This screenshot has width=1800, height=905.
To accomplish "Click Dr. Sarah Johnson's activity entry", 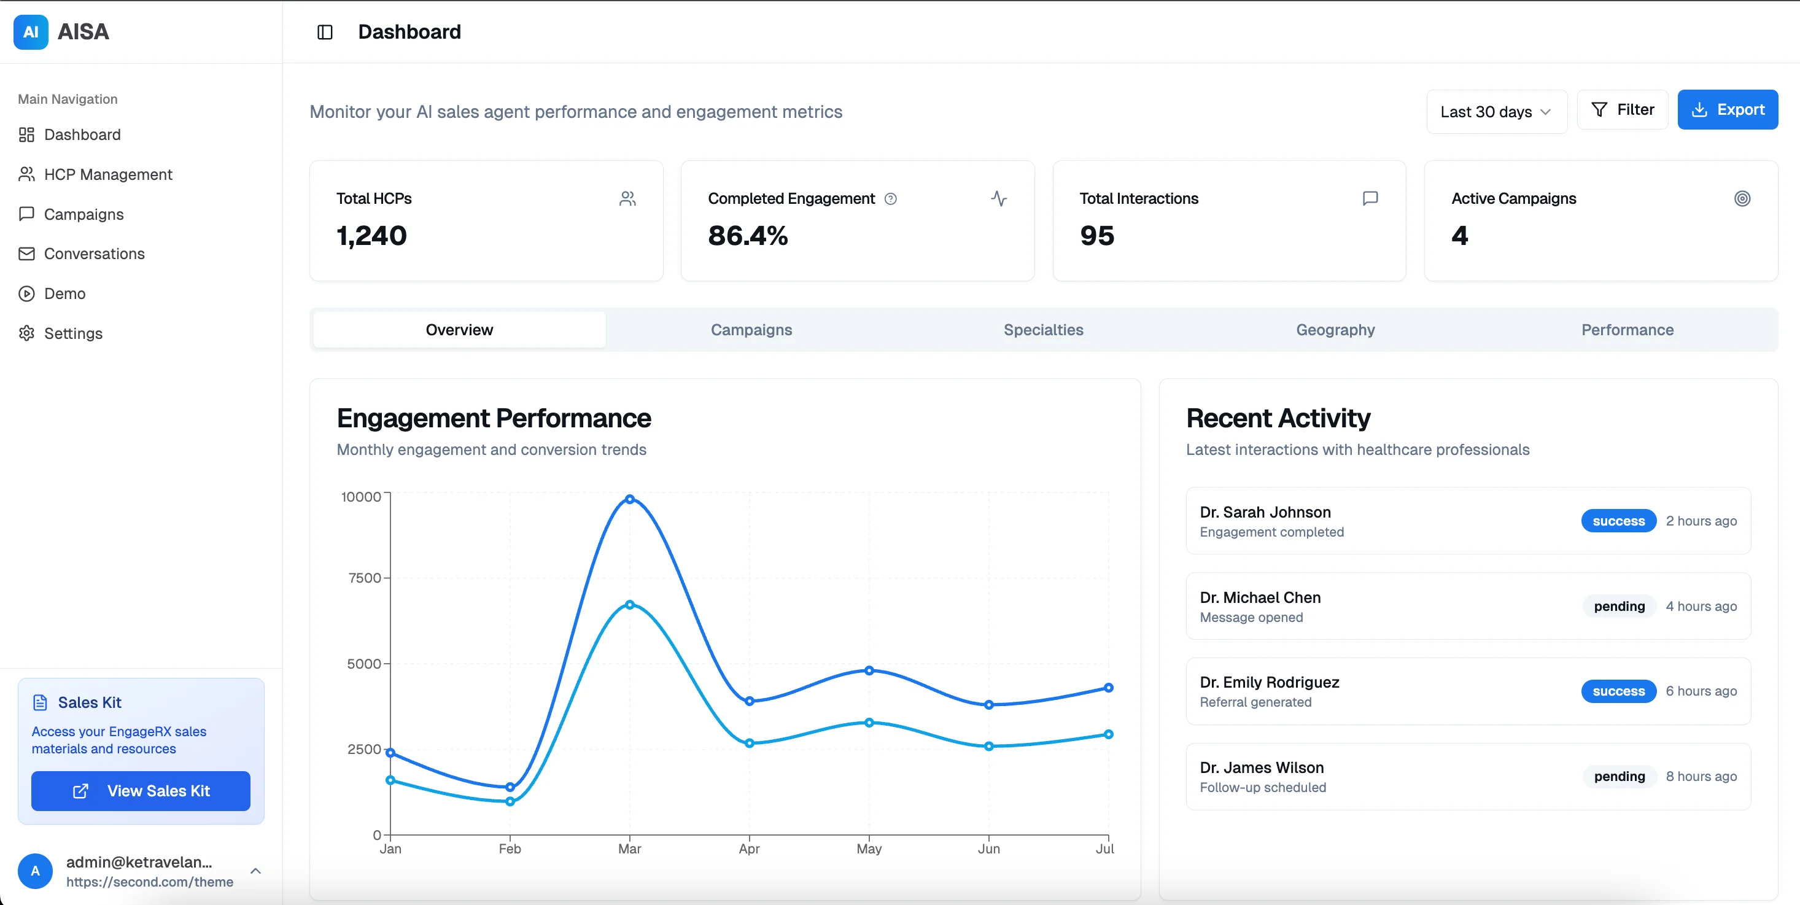I will click(1467, 521).
